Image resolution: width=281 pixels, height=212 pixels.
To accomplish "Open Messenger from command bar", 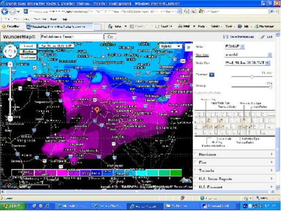I will click(265, 26).
